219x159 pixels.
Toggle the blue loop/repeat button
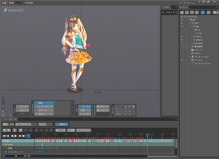point(28,136)
